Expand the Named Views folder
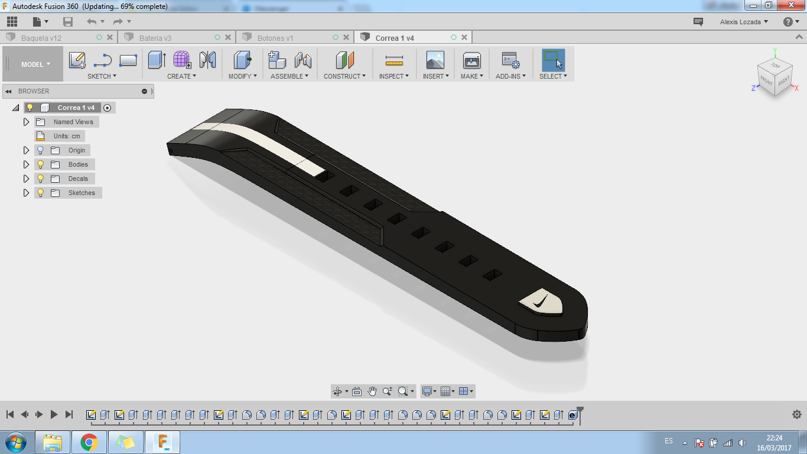This screenshot has width=807, height=454. tap(26, 122)
